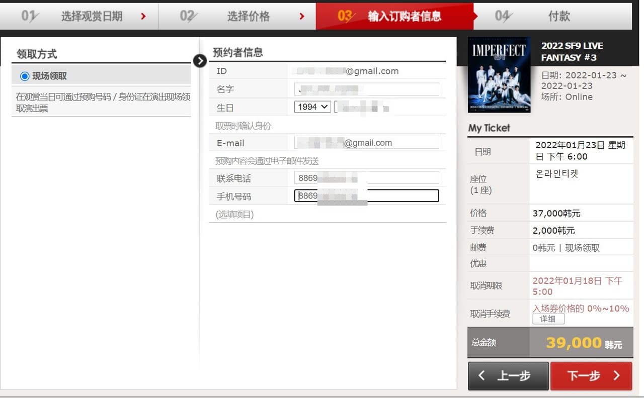The image size is (644, 398).
Task: Open the IMPERFECT concert poster thumbnail
Action: 499,74
